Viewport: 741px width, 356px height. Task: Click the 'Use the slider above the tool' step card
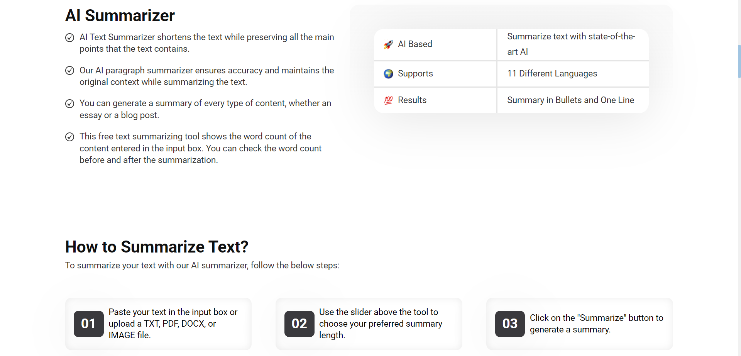click(369, 324)
